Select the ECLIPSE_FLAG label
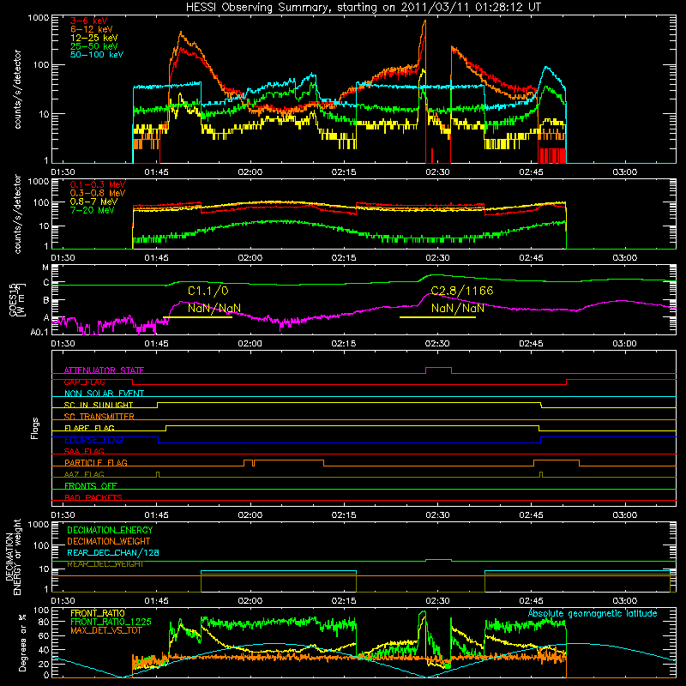 pyautogui.click(x=93, y=440)
